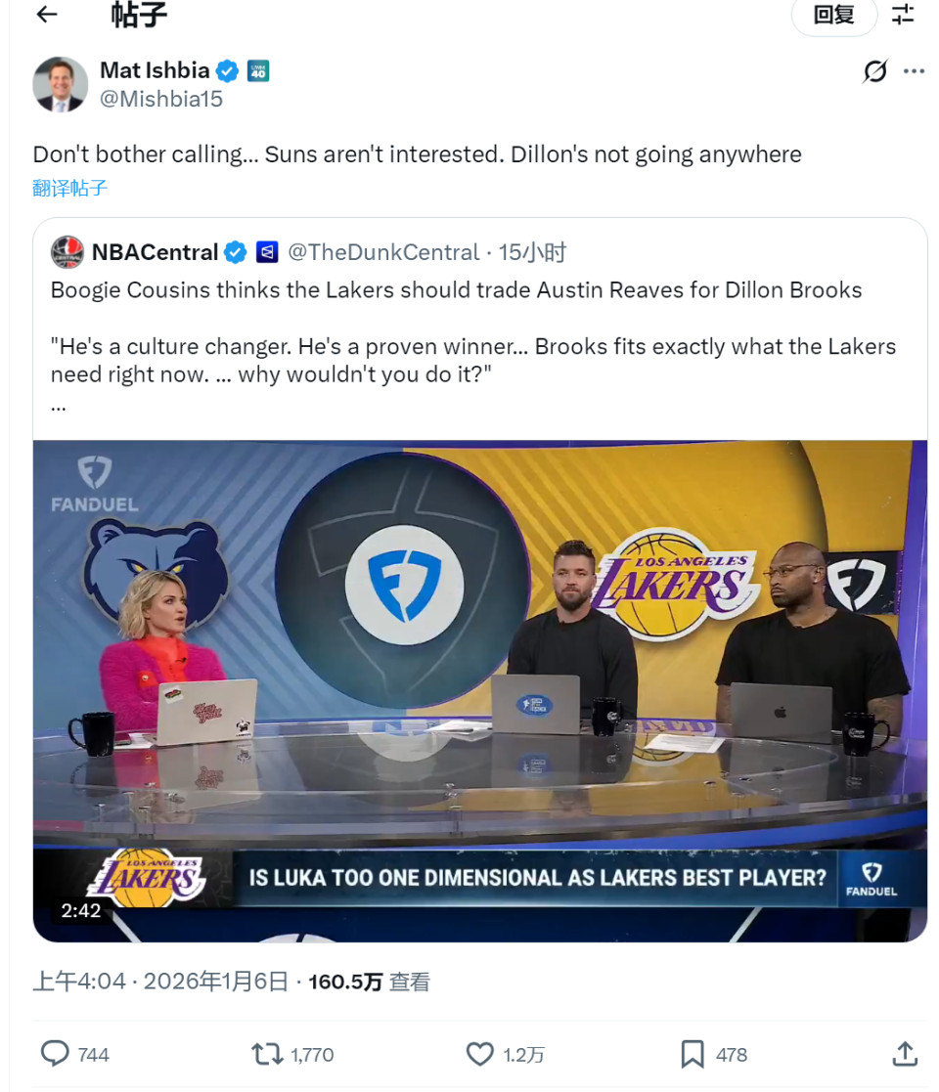The width and height of the screenshot is (939, 1092).
Task: Play the FanDuel Lakers video
Action: point(480,691)
